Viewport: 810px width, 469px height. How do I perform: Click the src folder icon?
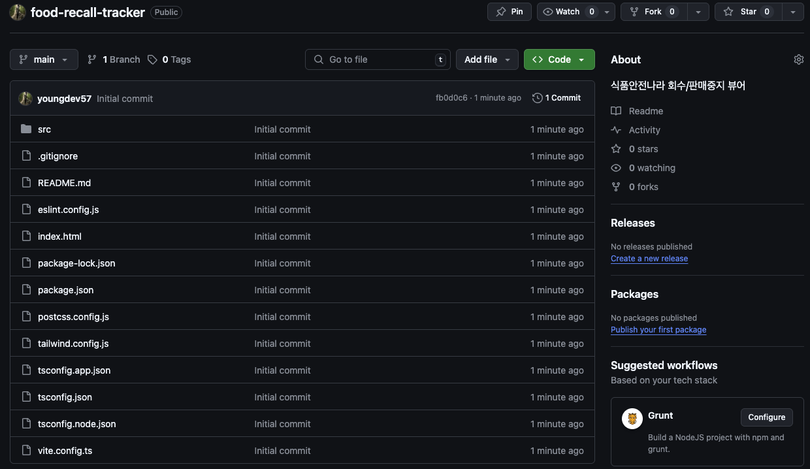pyautogui.click(x=26, y=129)
